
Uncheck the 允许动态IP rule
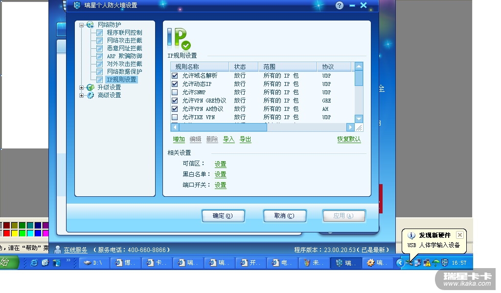pos(175,84)
